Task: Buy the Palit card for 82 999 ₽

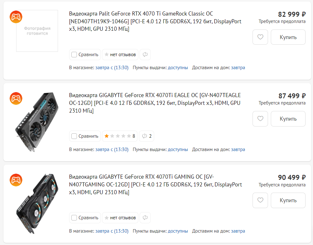Action: pos(288,37)
